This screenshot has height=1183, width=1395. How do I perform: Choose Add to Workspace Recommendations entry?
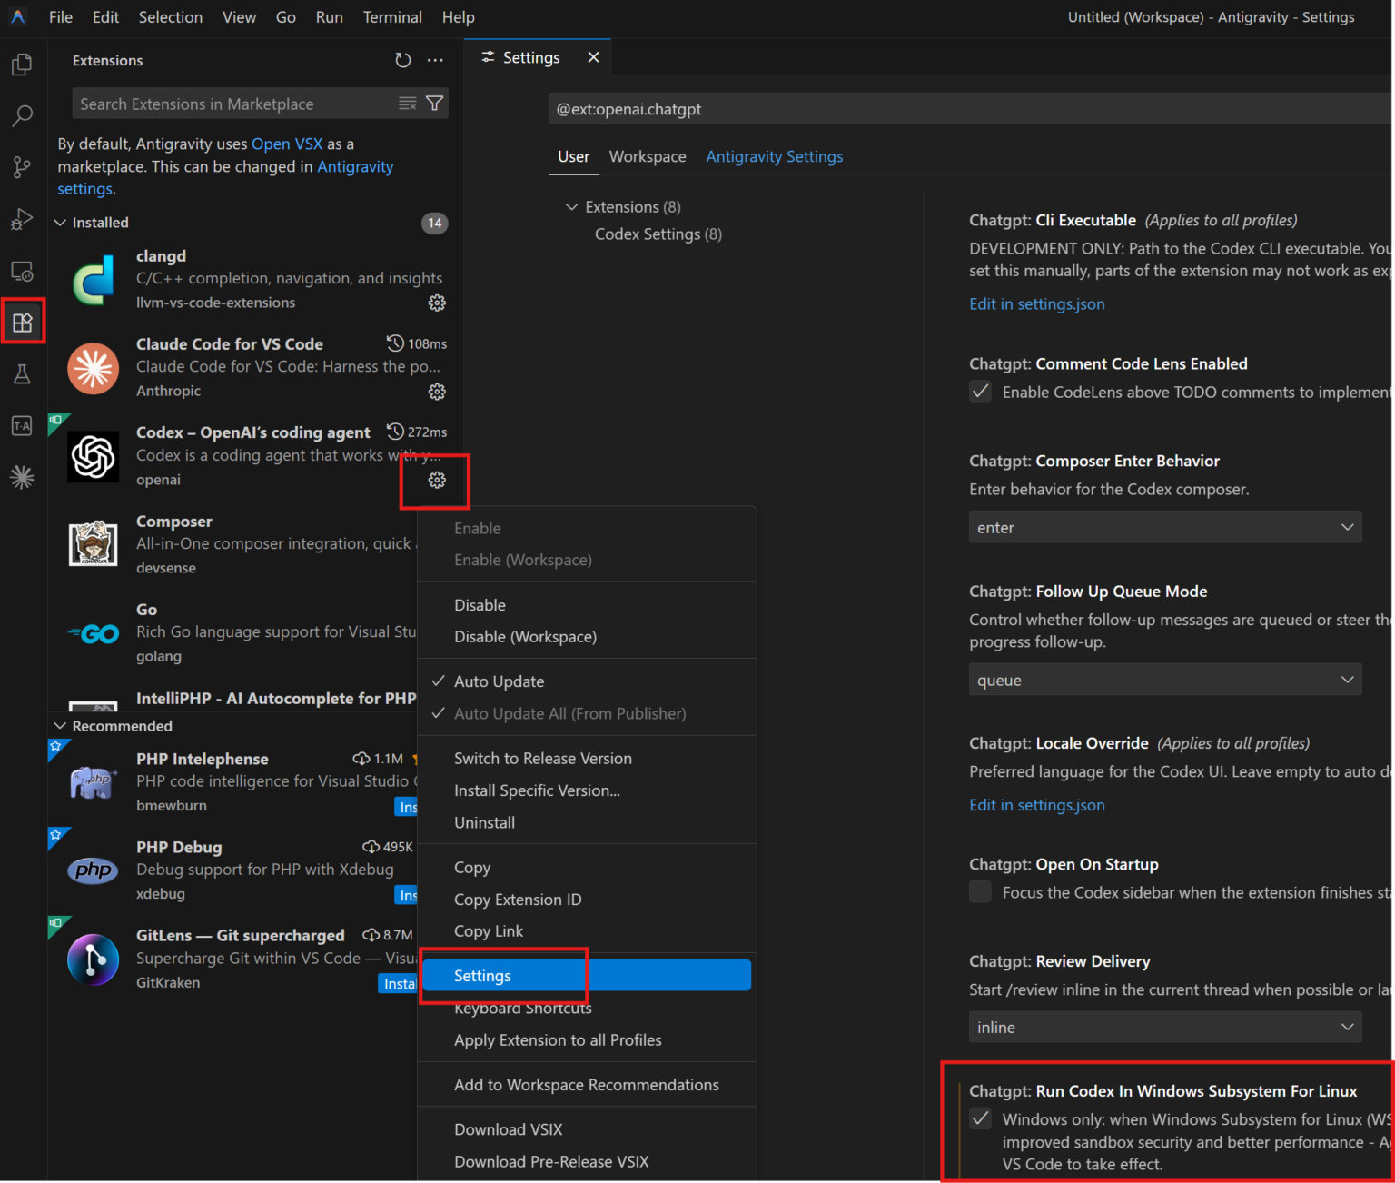(587, 1085)
